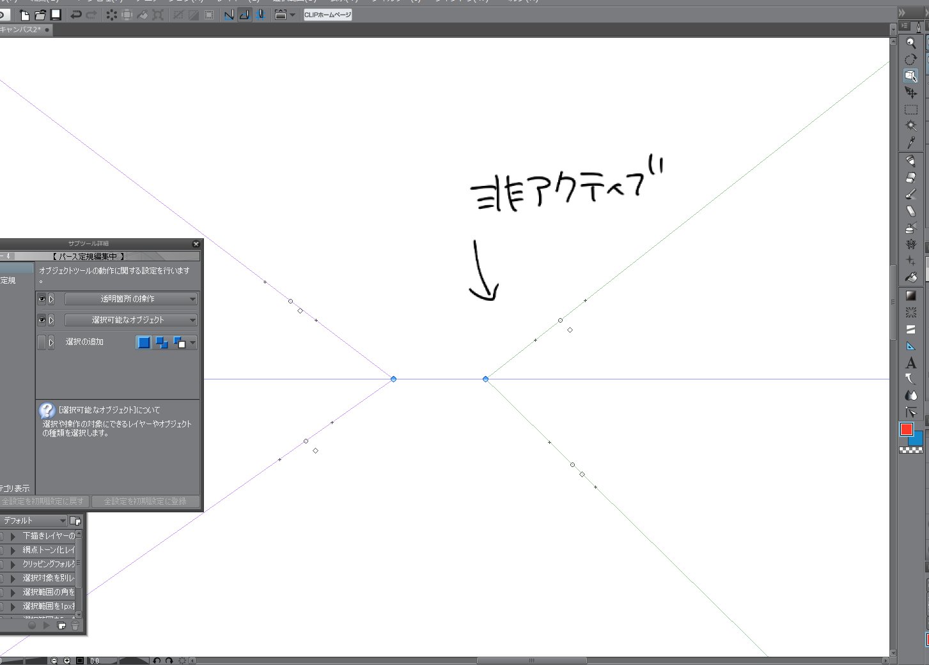
Task: Pick the red main color swatch
Action: click(906, 429)
